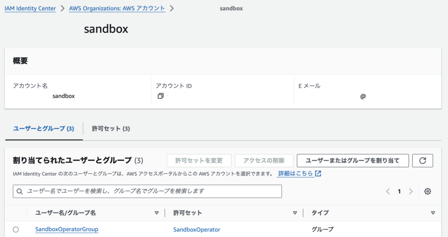Go to the next page with the right chevron
The image size is (448, 237).
411,192
